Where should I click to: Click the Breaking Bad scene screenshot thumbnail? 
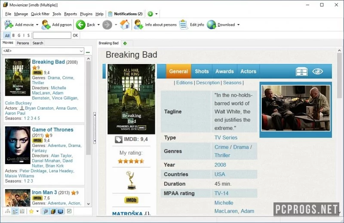[295, 108]
